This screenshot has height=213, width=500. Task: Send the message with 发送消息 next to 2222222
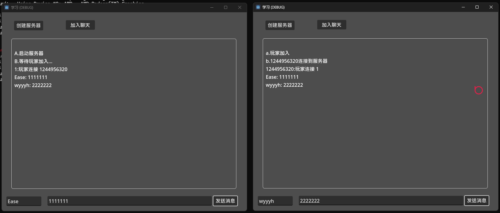click(476, 200)
